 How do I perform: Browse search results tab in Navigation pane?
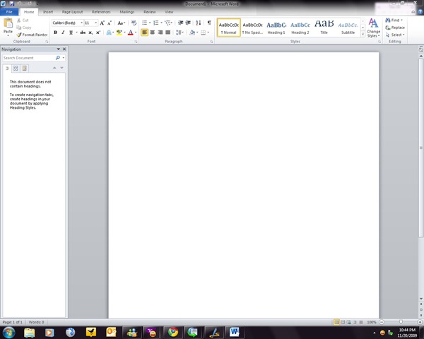[24, 68]
